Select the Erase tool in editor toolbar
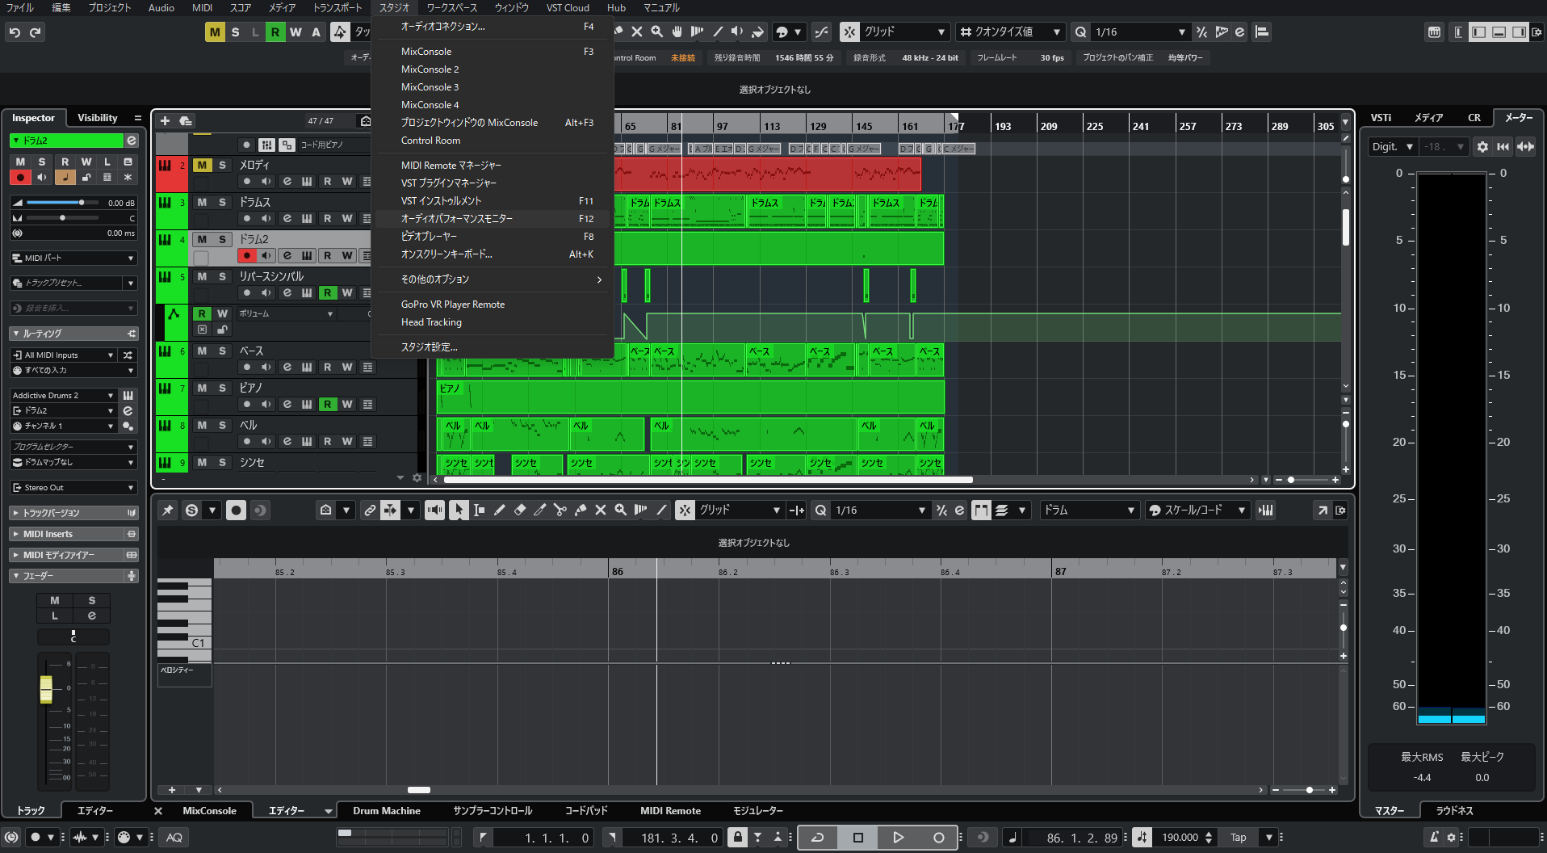 coord(520,511)
